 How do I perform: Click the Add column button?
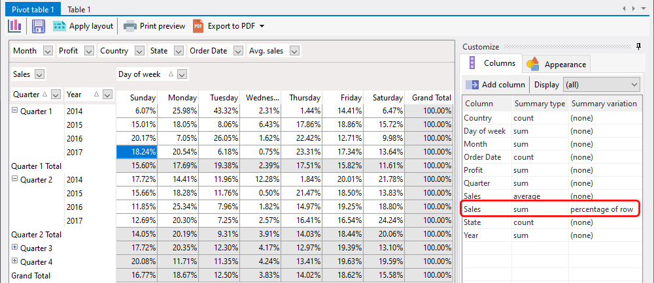click(x=496, y=84)
